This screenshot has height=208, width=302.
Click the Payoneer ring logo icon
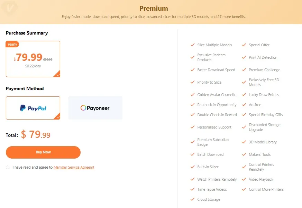pyautogui.click(x=83, y=108)
